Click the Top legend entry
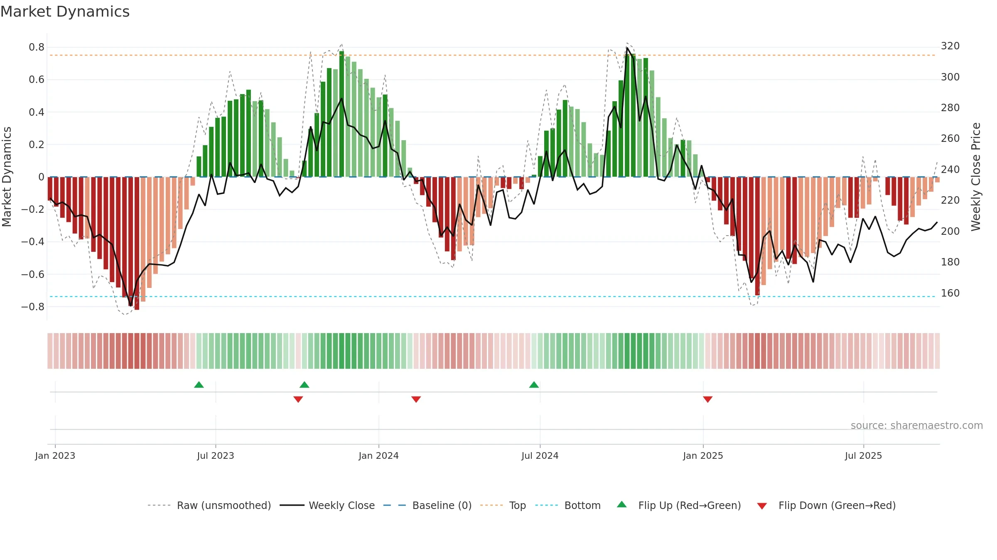This screenshot has height=560, width=997. tap(503, 505)
